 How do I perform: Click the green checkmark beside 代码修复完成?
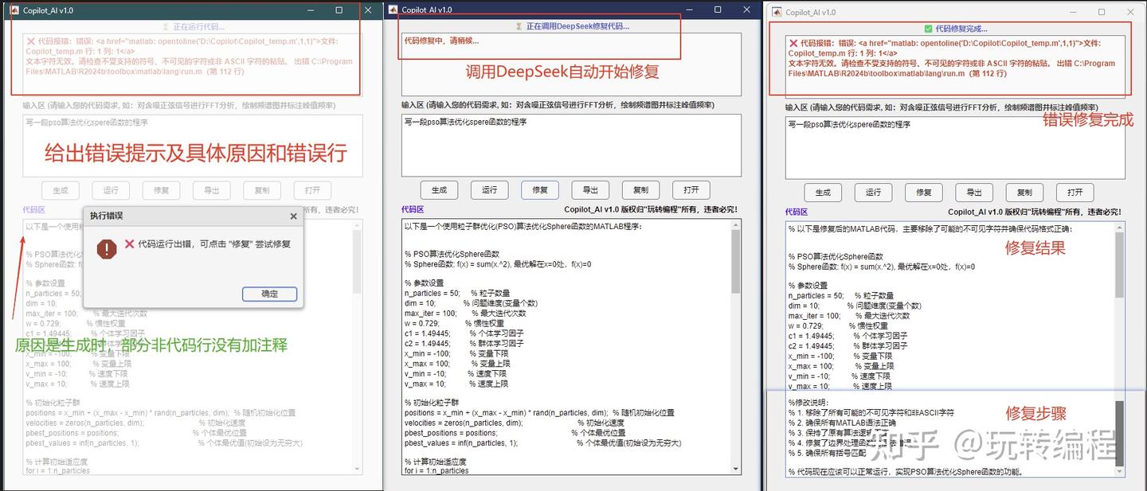928,28
